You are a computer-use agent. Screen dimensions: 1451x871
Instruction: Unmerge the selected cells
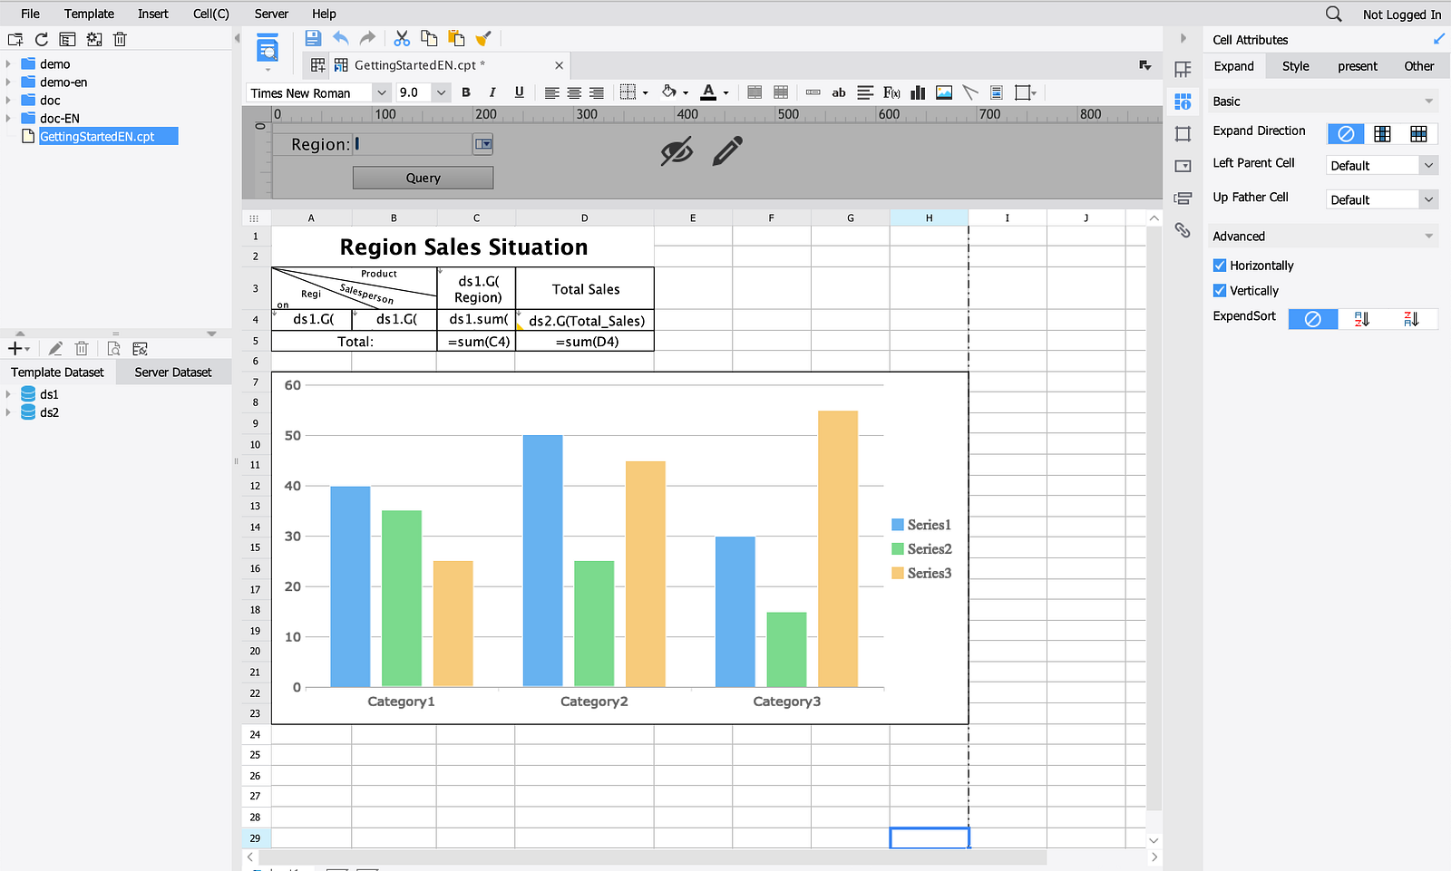pyautogui.click(x=781, y=92)
